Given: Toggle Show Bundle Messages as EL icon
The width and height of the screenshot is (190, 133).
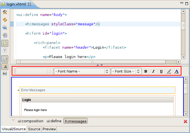Looking at the screenshot, I should coord(5,74).
